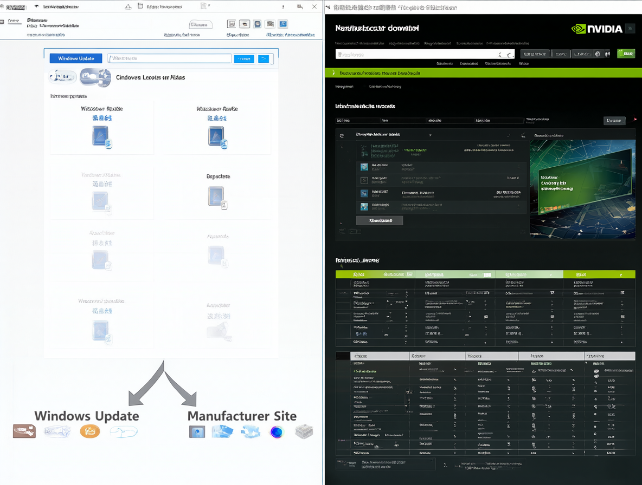Click the exclamation mark icon in left title bar
The image size is (642, 485).
tap(283, 7)
